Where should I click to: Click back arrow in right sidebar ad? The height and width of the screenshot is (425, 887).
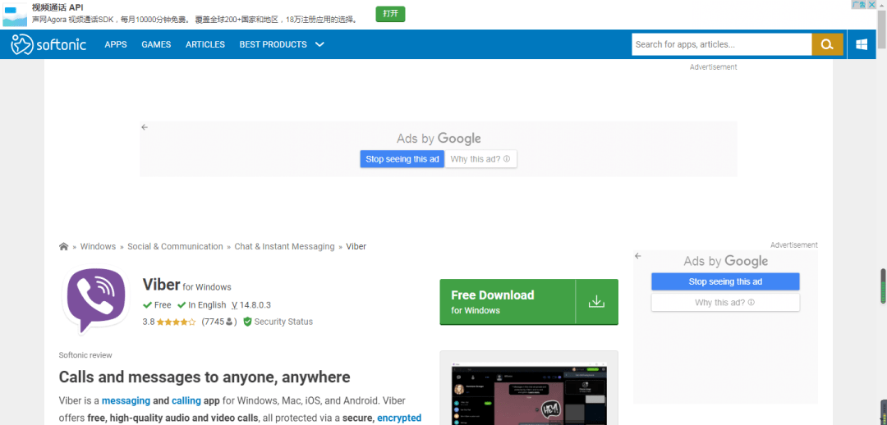pyautogui.click(x=638, y=256)
